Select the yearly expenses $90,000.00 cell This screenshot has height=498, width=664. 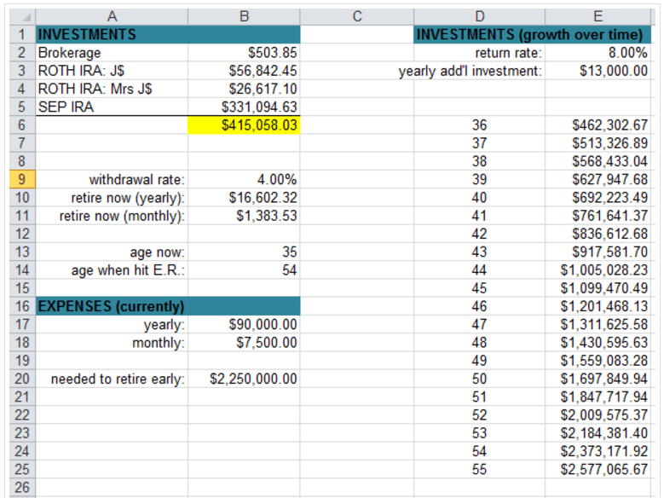pos(244,324)
